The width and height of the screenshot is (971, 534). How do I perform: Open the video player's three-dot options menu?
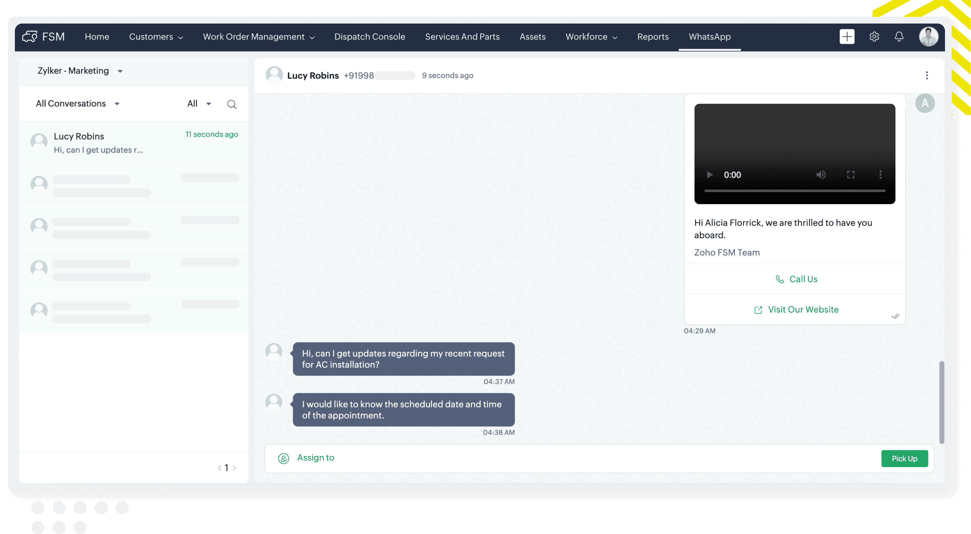click(x=880, y=175)
